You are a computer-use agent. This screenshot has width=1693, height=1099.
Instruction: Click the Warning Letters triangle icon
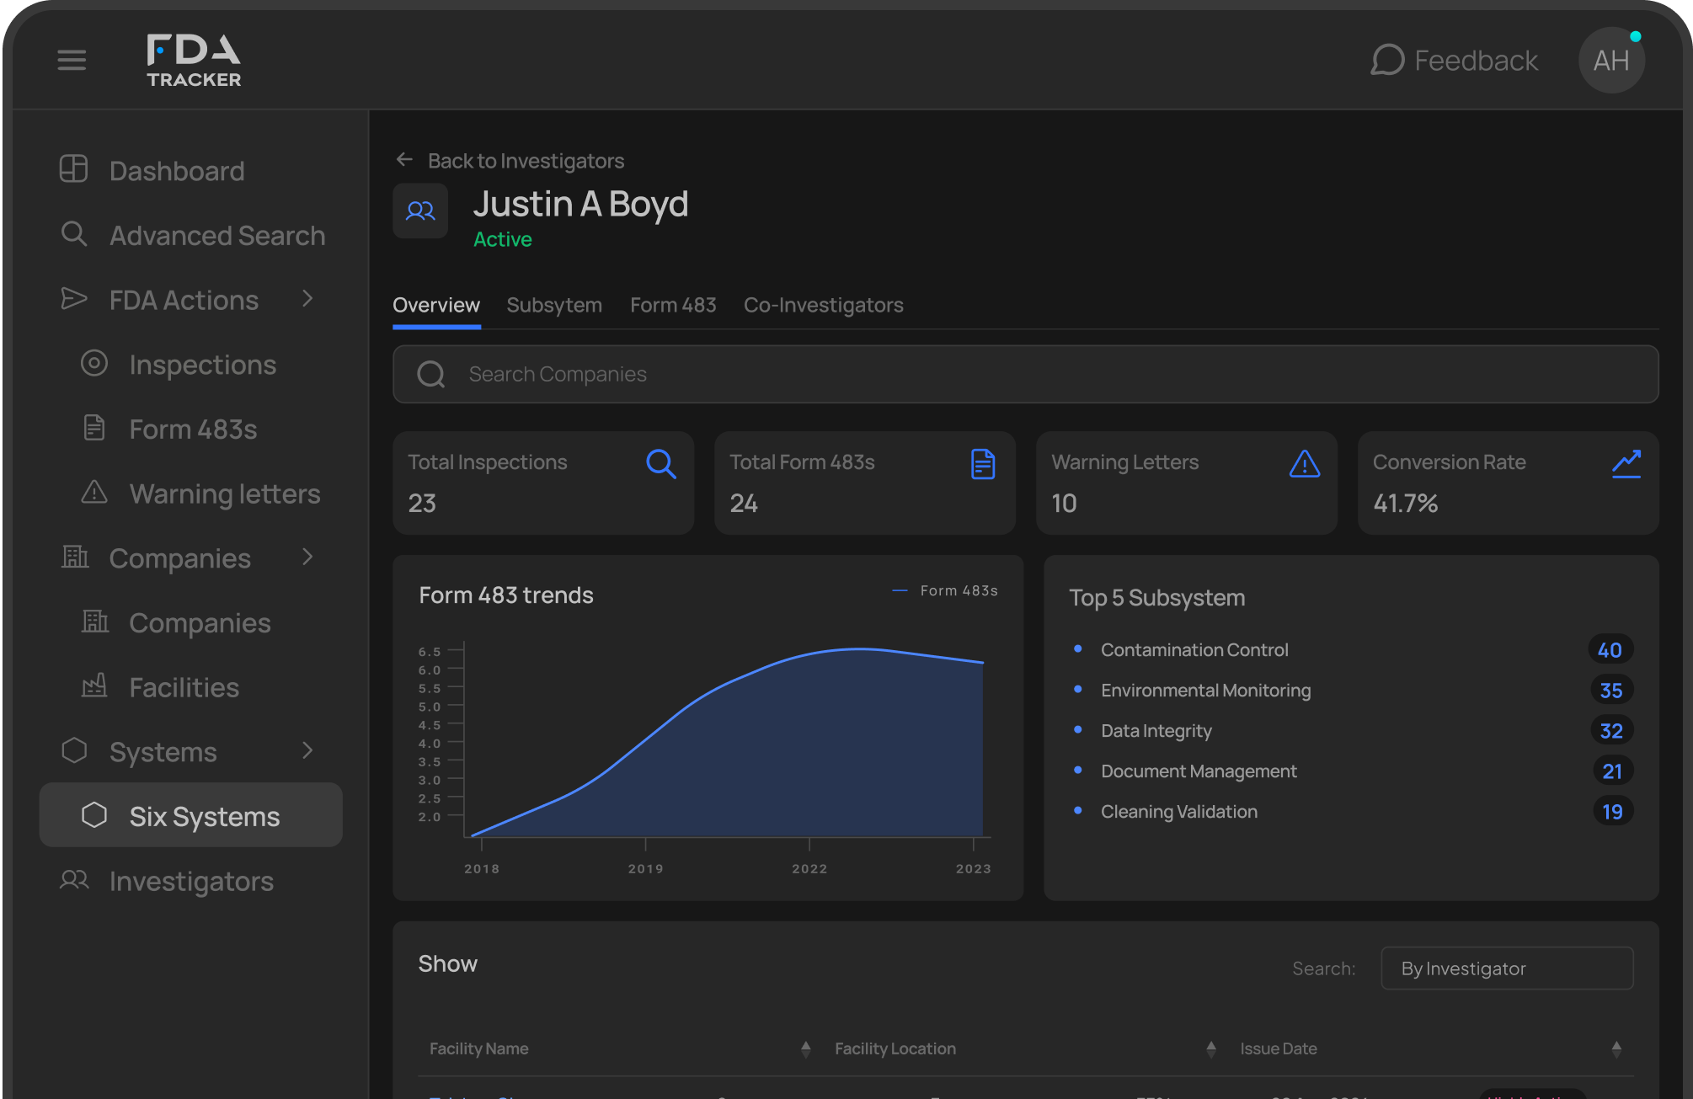(x=1305, y=463)
